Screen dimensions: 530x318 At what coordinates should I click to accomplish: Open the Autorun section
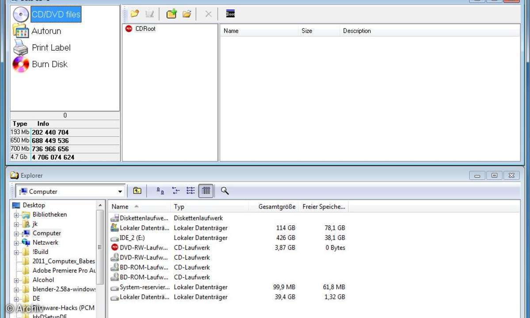(46, 31)
